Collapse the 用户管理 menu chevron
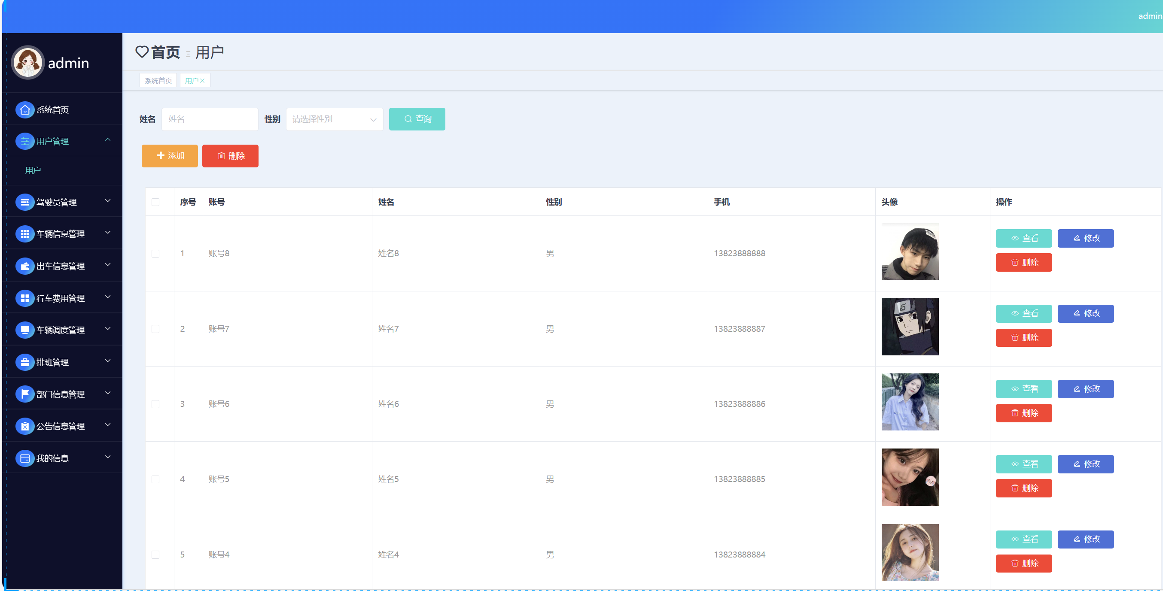The height and width of the screenshot is (591, 1163). [108, 140]
